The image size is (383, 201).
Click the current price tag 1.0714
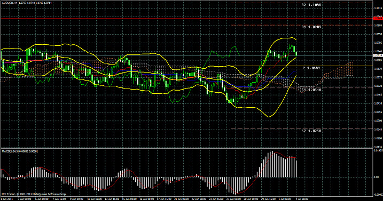click(378, 55)
